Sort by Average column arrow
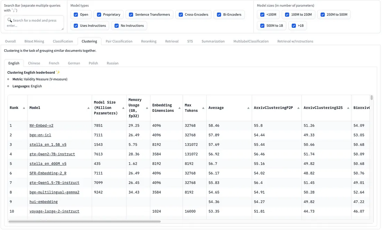This screenshot has width=382, height=230. 248,108
